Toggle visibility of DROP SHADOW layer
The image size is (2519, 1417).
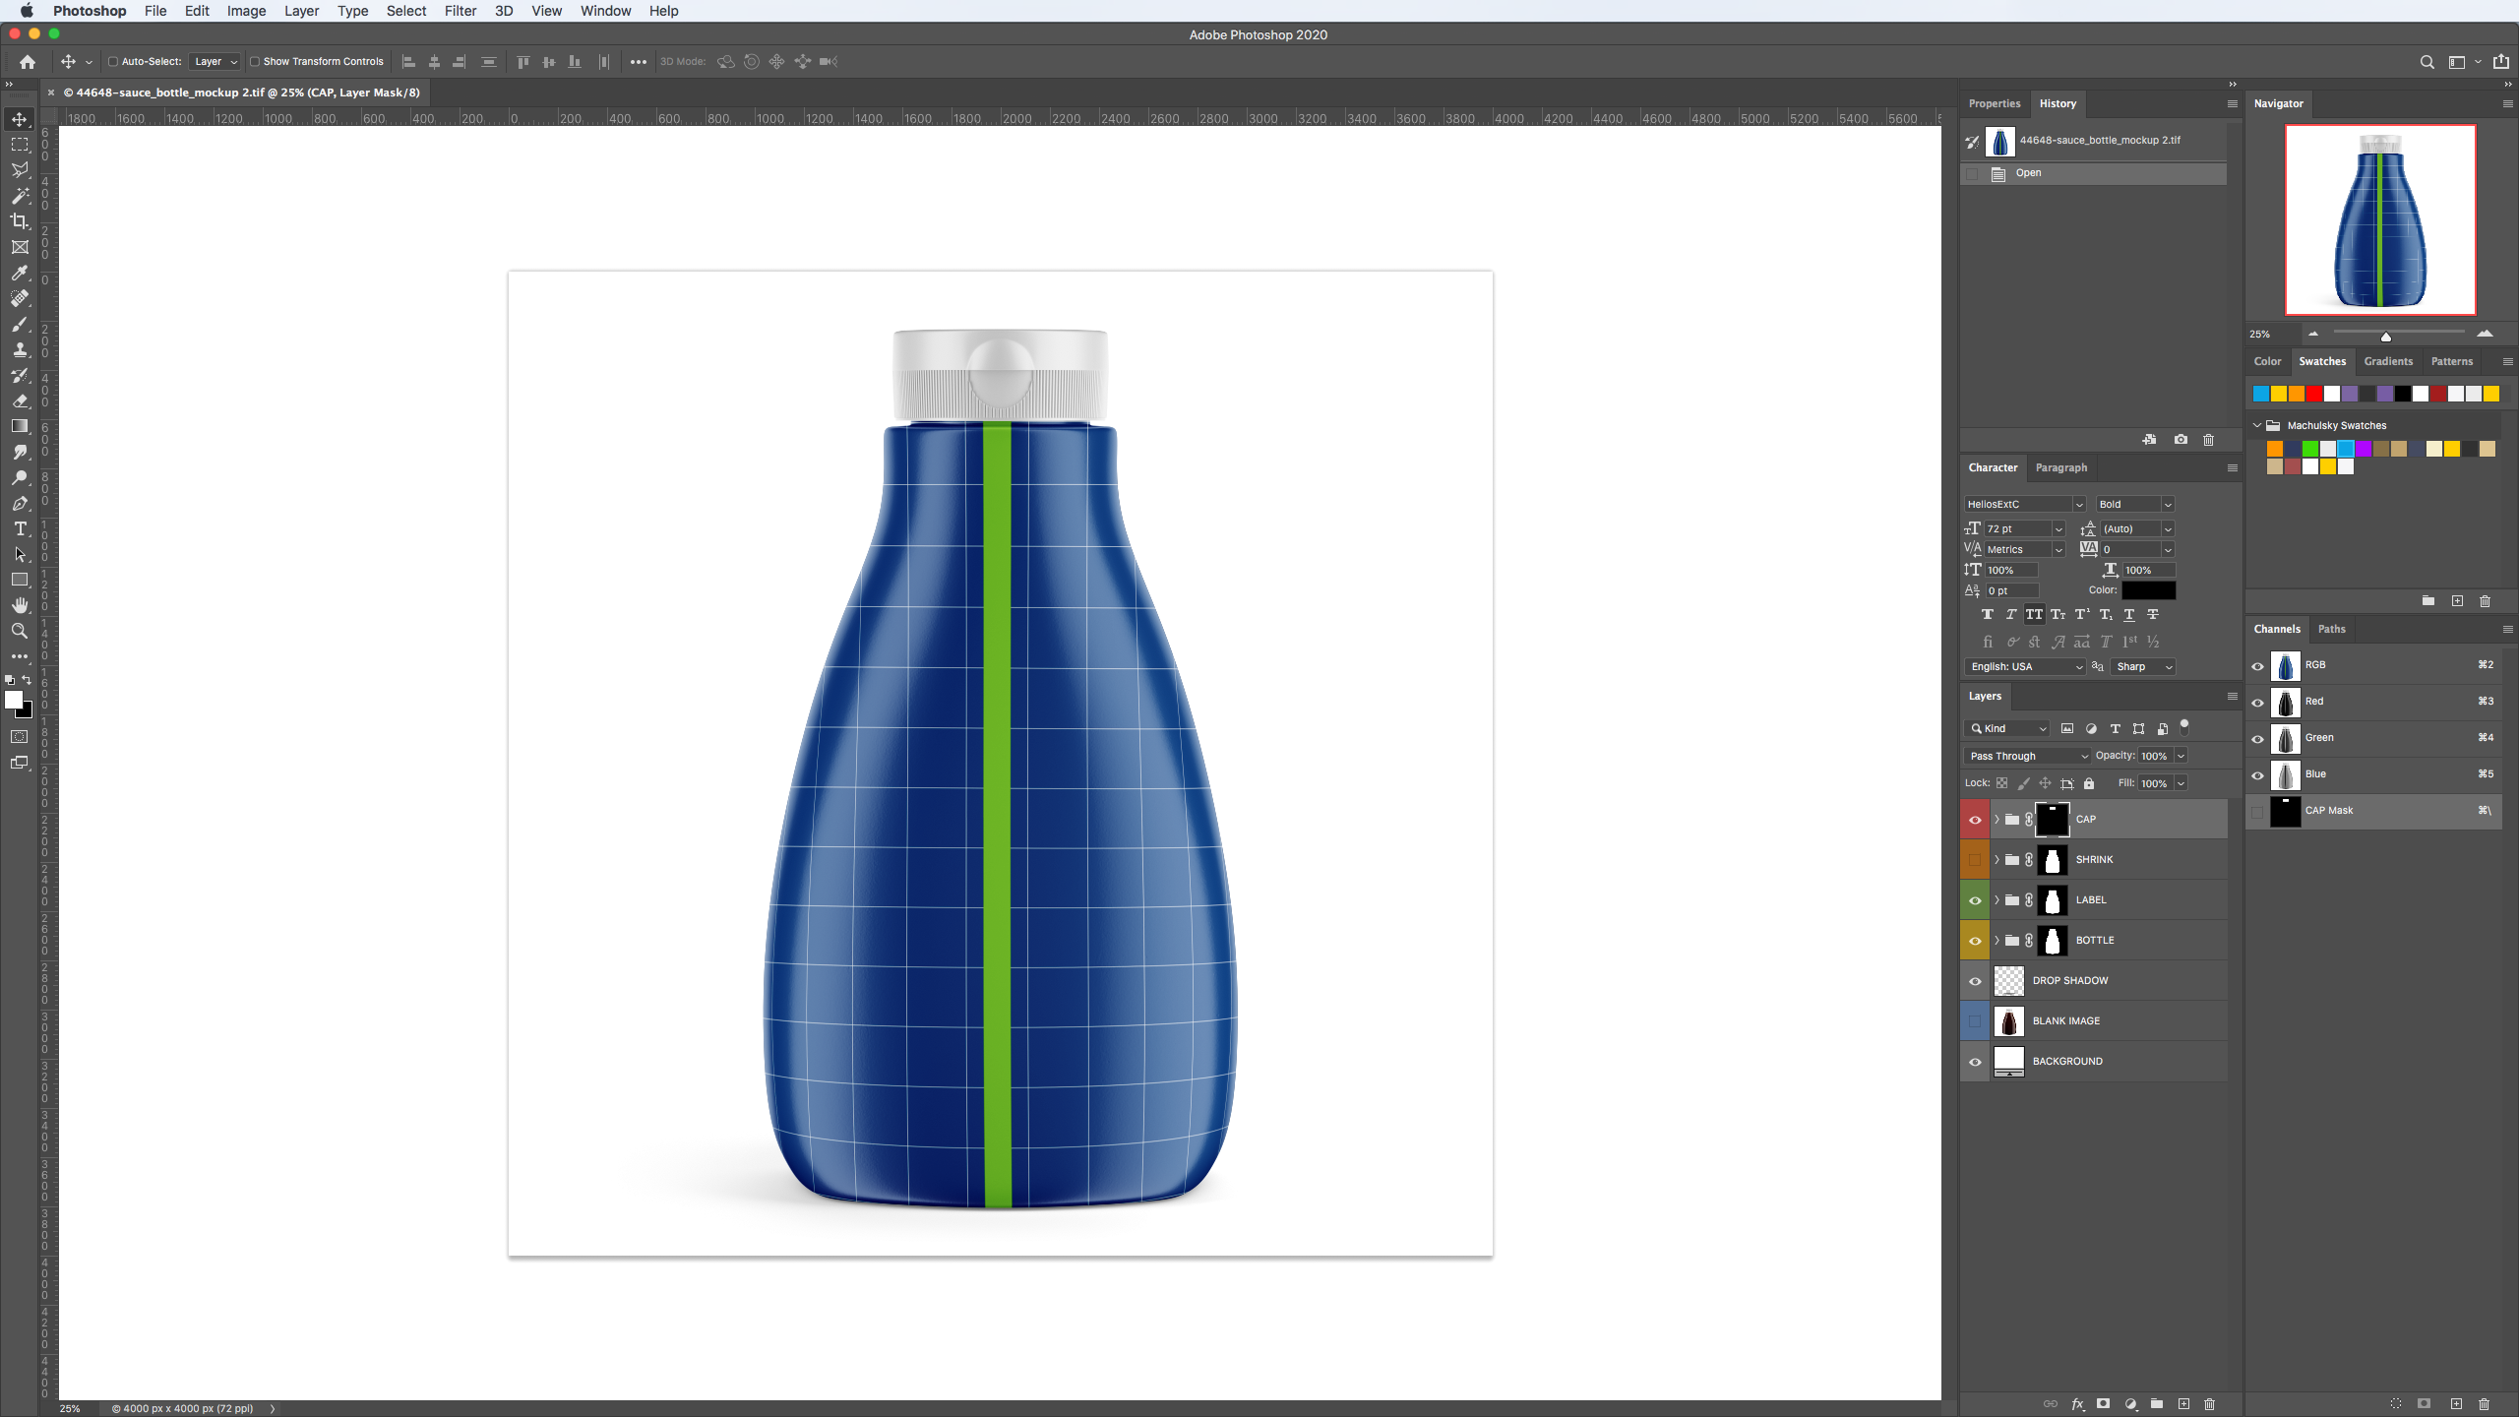1974,981
